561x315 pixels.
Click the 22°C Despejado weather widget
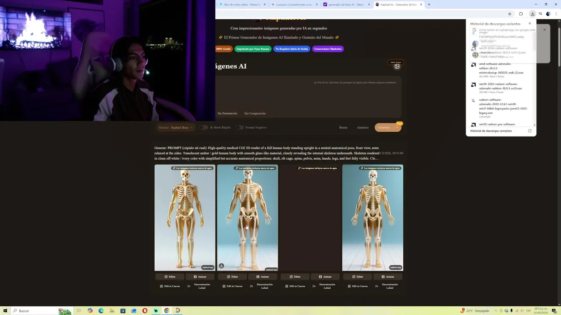click(x=475, y=311)
